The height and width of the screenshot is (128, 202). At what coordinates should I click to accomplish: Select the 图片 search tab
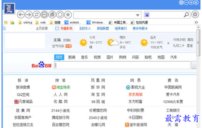coord(110,57)
